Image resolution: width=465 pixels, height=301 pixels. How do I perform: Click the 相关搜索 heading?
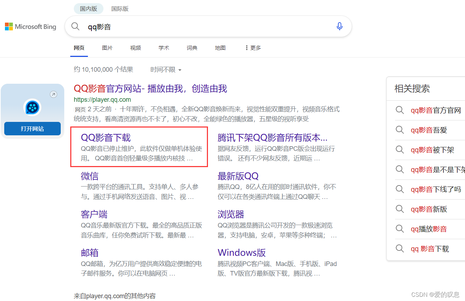point(412,88)
